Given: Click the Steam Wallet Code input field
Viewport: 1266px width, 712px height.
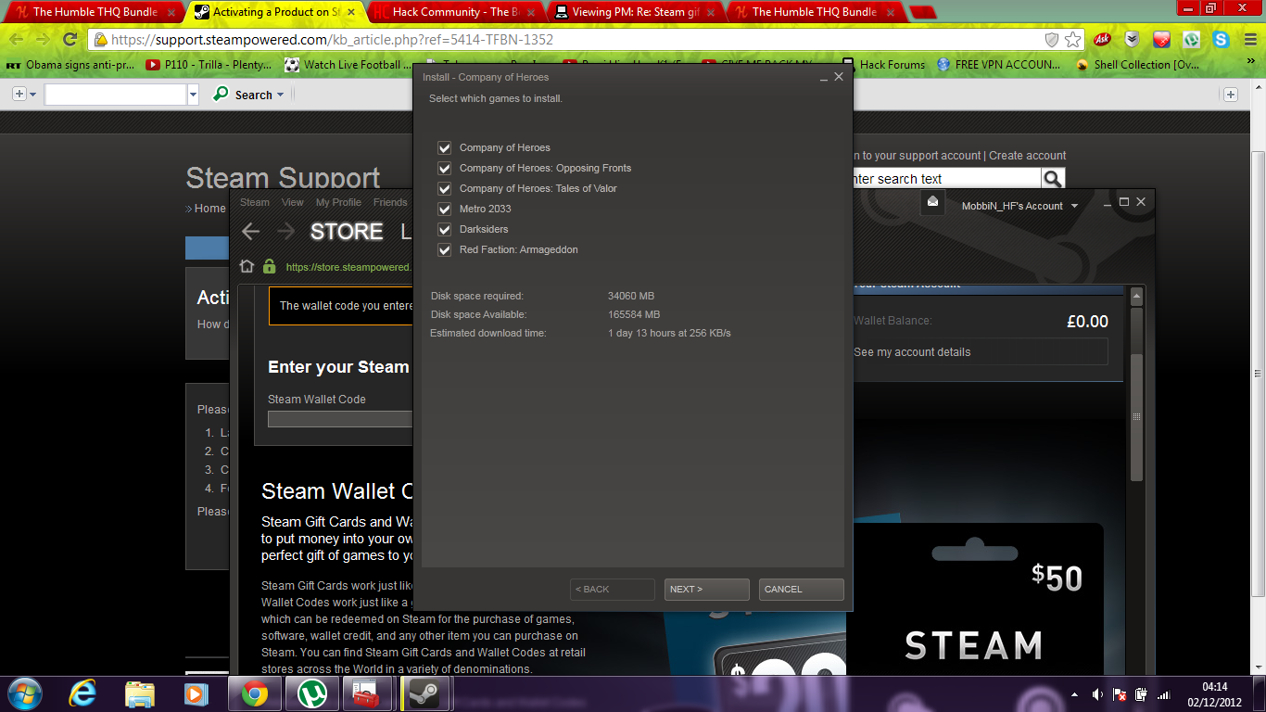Looking at the screenshot, I should click(x=340, y=419).
